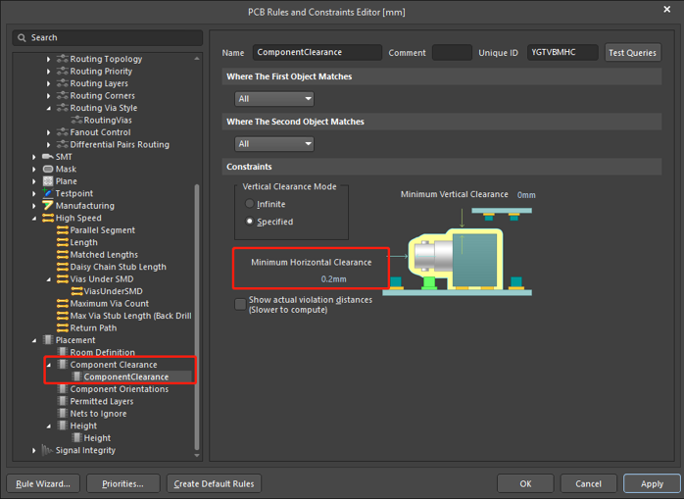This screenshot has height=501, width=684.
Task: Collapse the Component Clearance node
Action: tap(48, 365)
